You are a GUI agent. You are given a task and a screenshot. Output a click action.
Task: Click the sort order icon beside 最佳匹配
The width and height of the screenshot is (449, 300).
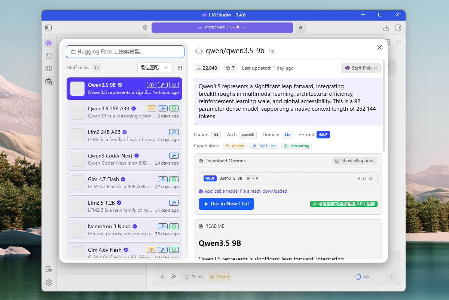[180, 68]
